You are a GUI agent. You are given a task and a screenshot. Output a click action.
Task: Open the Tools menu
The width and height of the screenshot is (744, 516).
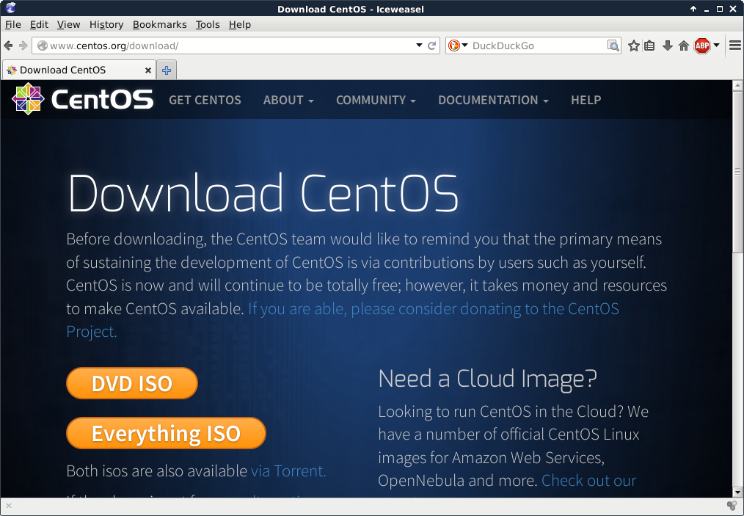(x=208, y=25)
